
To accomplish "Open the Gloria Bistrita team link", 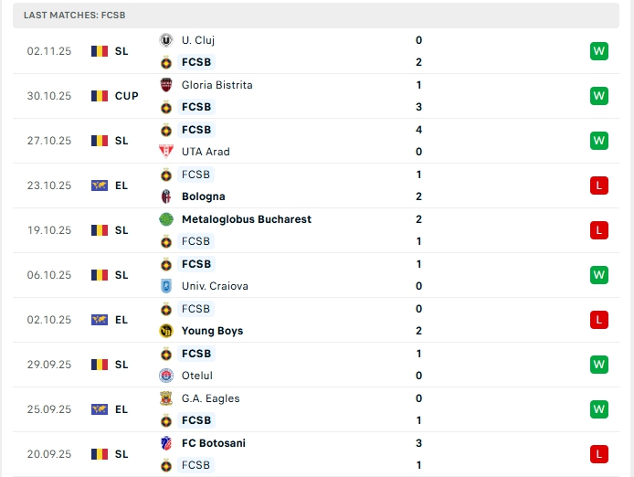I will pos(217,85).
